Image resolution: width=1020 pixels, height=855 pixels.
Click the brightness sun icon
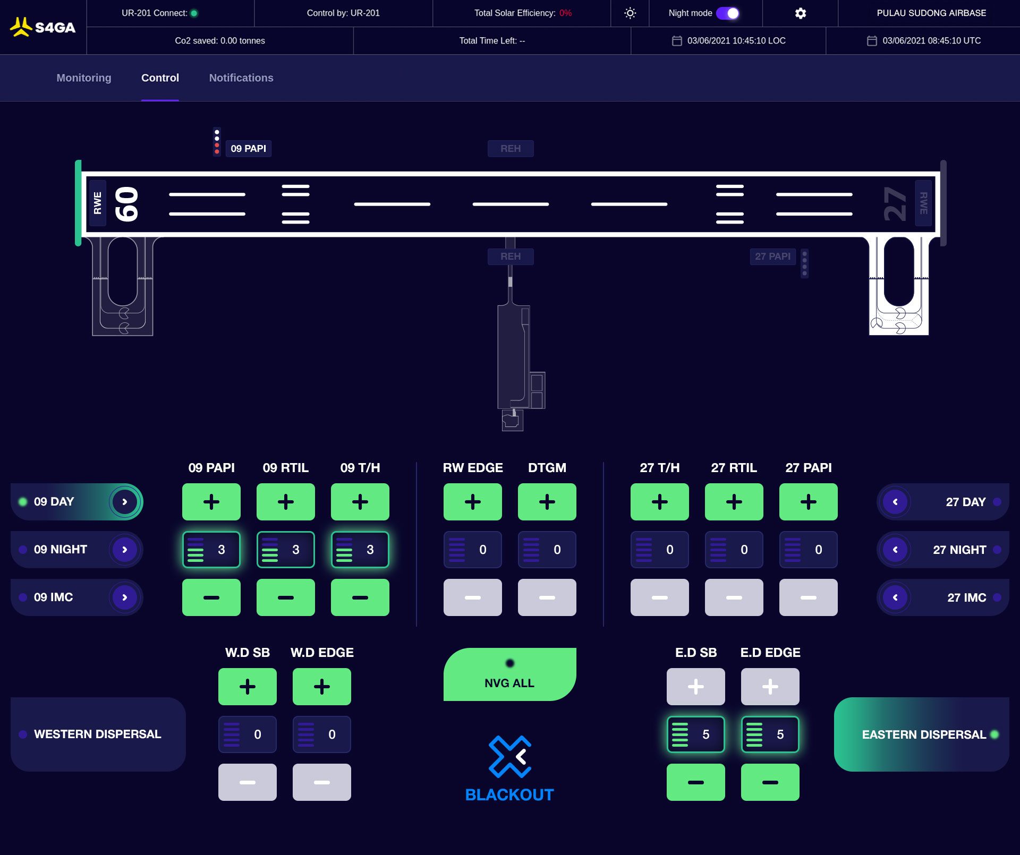click(x=630, y=13)
